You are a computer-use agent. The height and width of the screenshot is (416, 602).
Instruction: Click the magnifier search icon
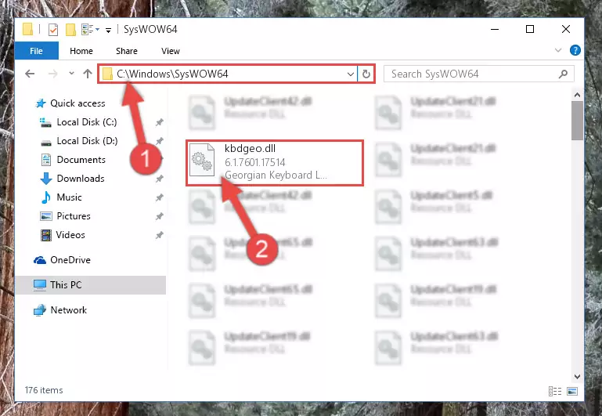[563, 74]
